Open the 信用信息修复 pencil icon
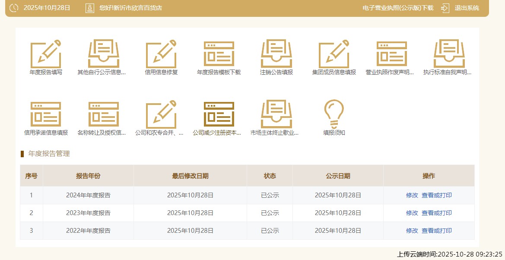The image size is (505, 260). (x=161, y=54)
